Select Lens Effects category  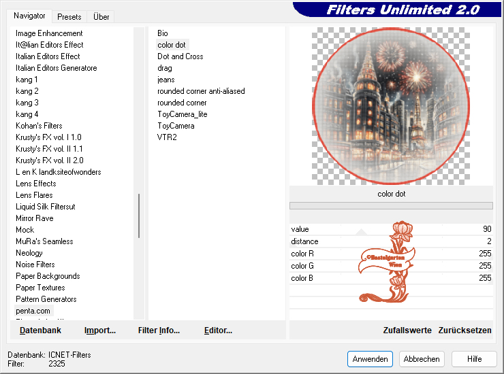tap(35, 184)
